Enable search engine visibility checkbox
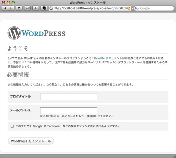The image size is (176, 158). click(x=12, y=126)
